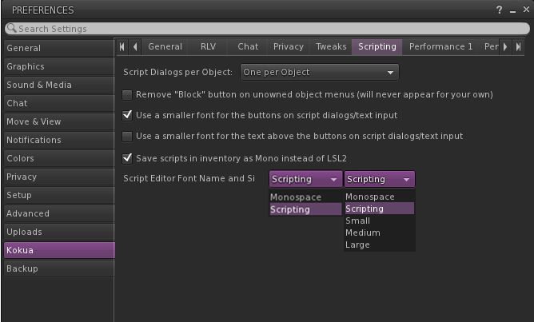Enable smaller font for text above the buttons
This screenshot has width=534, height=322.
(x=127, y=137)
